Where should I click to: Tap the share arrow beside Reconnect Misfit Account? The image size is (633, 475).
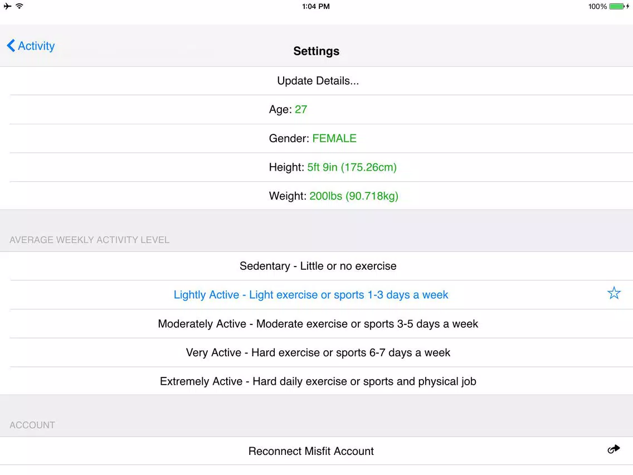(x=613, y=449)
